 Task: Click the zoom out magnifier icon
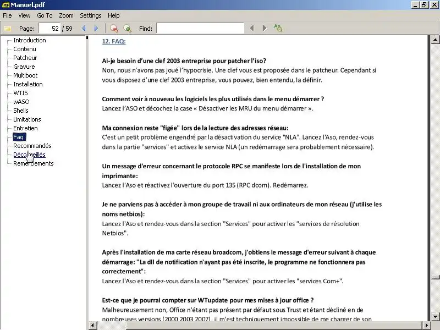tap(114, 29)
